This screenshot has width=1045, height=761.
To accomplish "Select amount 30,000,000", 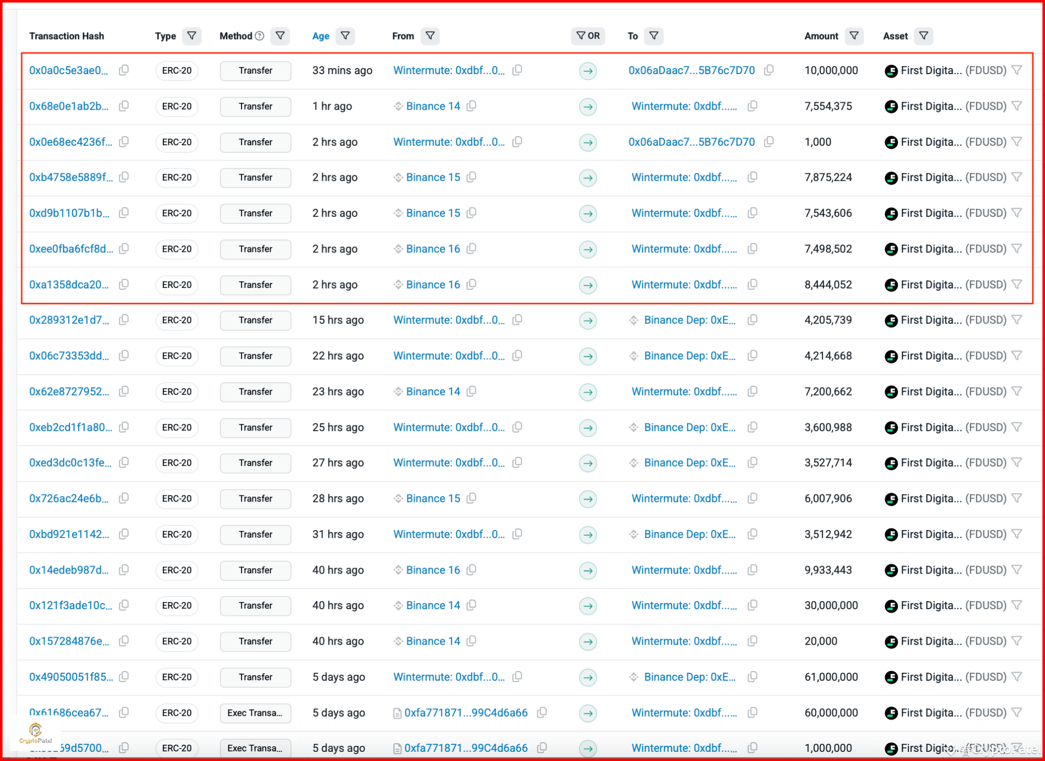I will pyautogui.click(x=831, y=605).
